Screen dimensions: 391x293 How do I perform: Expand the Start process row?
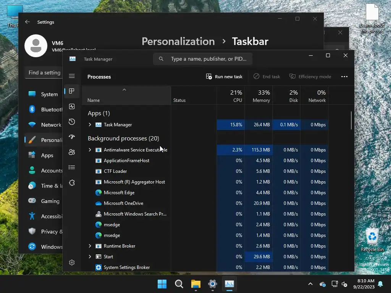click(90, 257)
